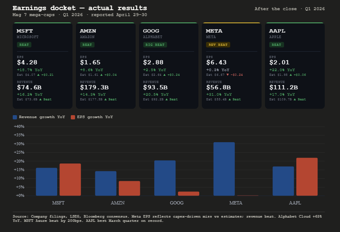
Task: Click the +16.2% YoY revenue growth text
Action: (x=30, y=94)
